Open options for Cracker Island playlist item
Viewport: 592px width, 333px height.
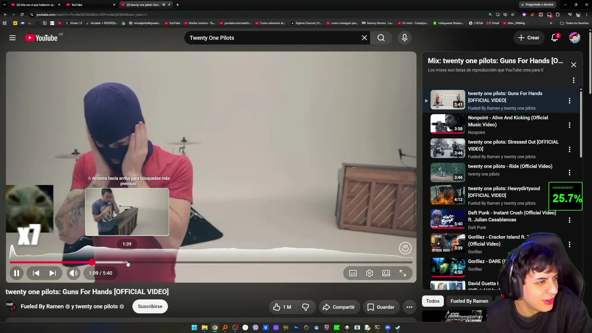(569, 244)
